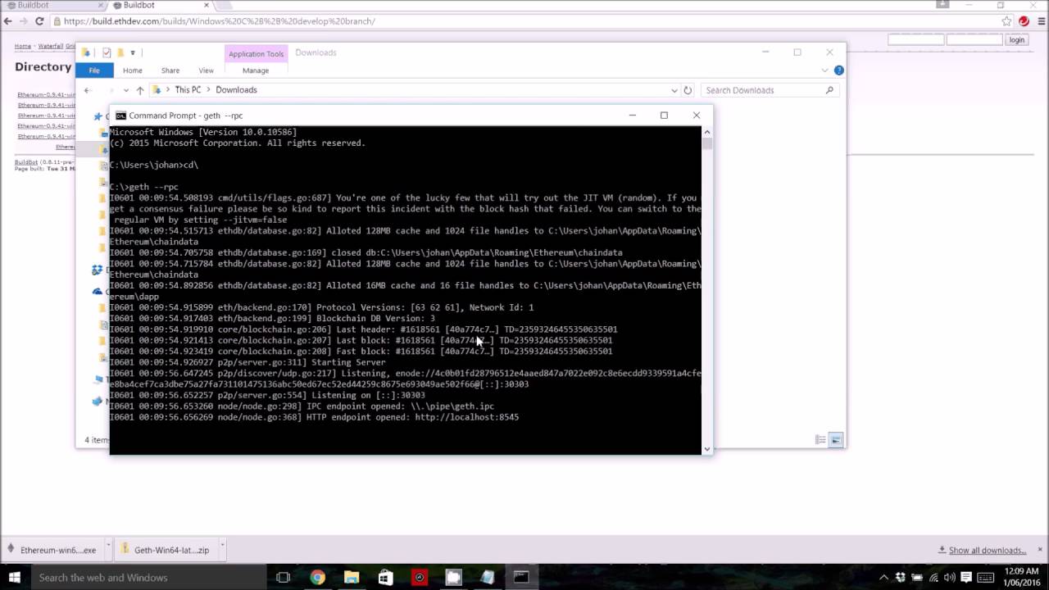Click the Windows Start button

click(x=14, y=578)
